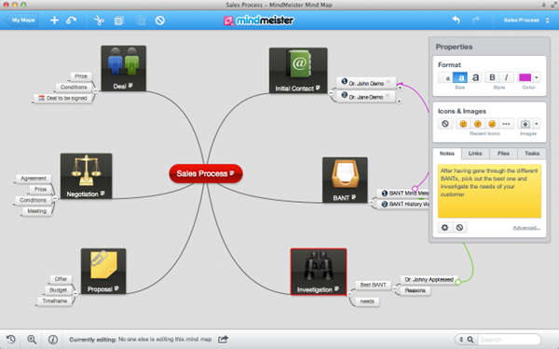559x349 pixels.
Task: Collapse the Best BANT sub-branch
Action: click(395, 289)
